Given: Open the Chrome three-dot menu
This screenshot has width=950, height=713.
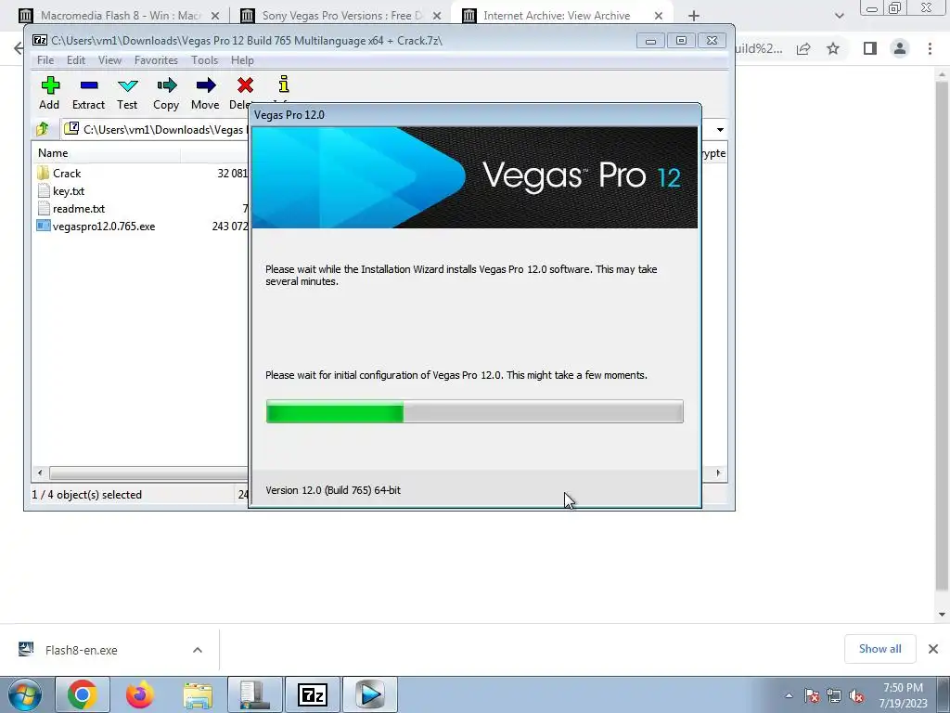Looking at the screenshot, I should tap(930, 48).
